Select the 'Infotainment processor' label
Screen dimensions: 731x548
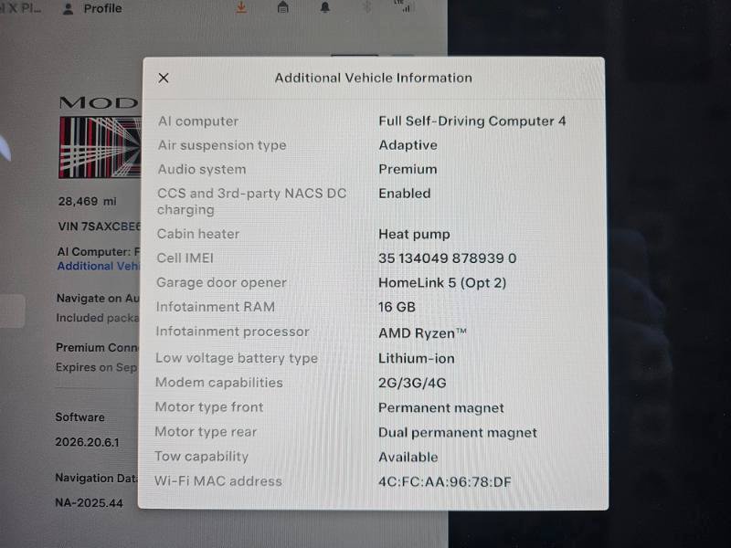[x=232, y=332]
